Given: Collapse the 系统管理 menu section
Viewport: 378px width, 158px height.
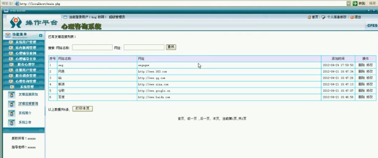Looking at the screenshot, I should click(x=24, y=87).
